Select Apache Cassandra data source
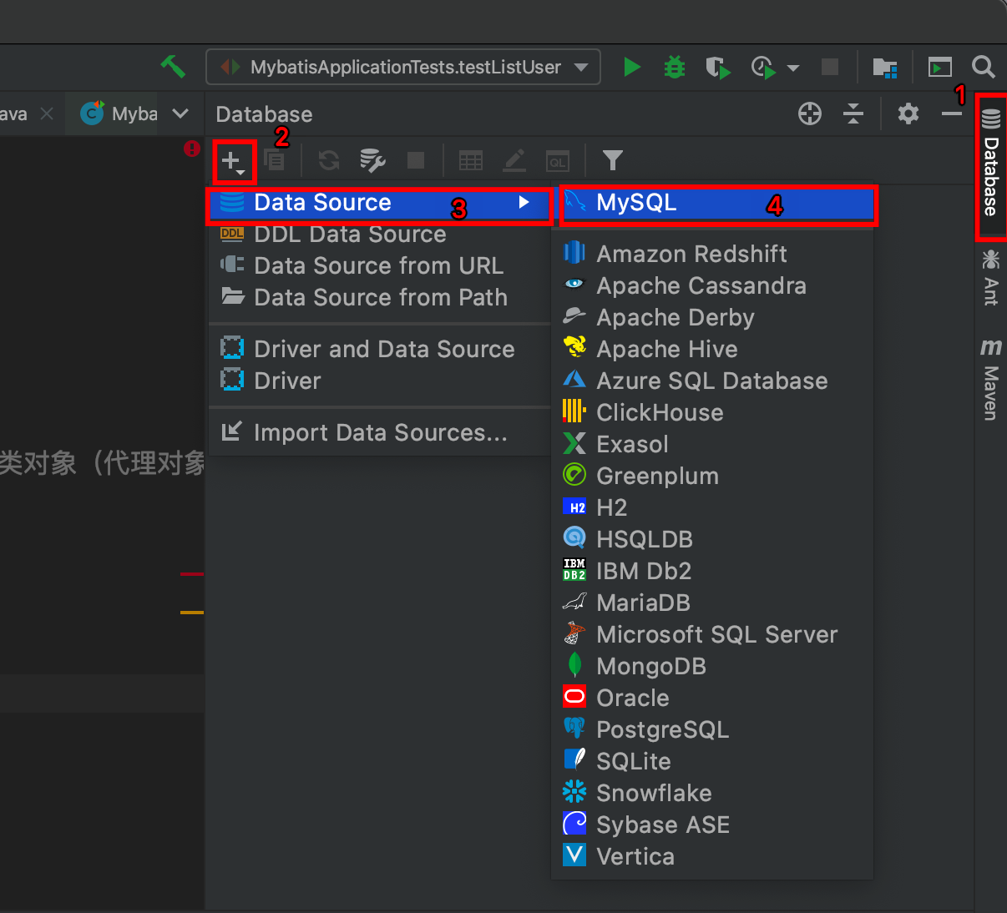 coord(712,286)
